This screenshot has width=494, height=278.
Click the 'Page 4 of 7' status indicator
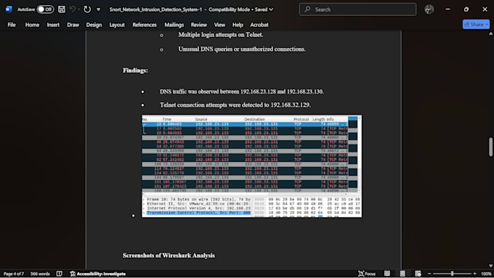click(14, 274)
